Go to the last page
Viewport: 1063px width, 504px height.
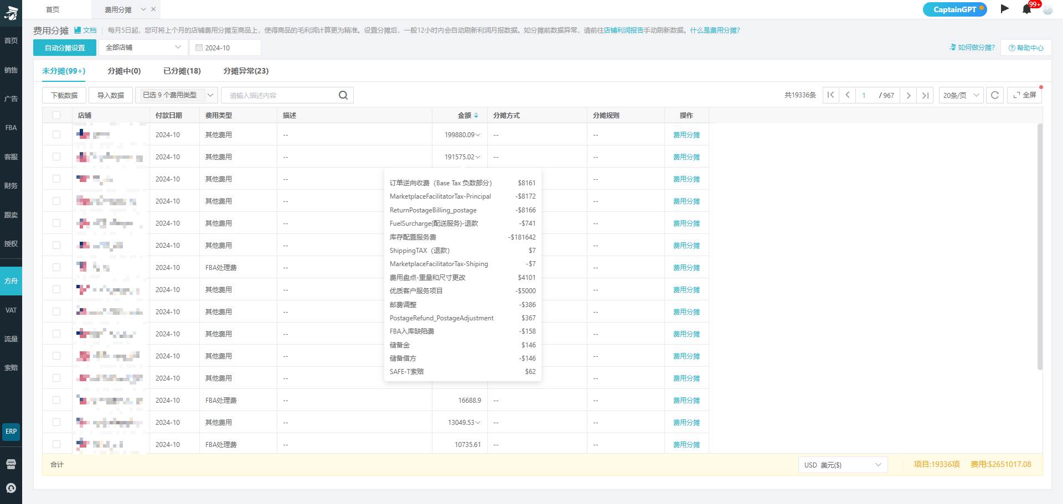coord(925,95)
